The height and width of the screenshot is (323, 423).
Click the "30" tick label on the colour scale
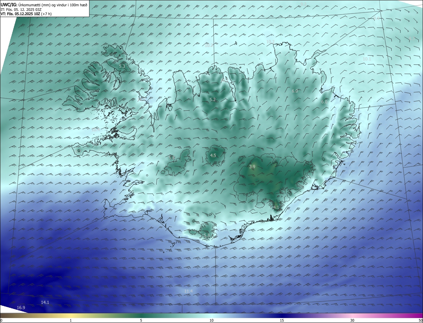point(352,320)
